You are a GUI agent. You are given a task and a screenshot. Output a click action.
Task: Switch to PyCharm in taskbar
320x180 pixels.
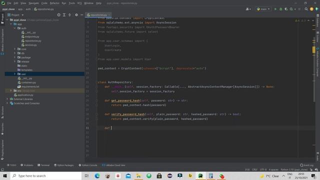(x=200, y=175)
